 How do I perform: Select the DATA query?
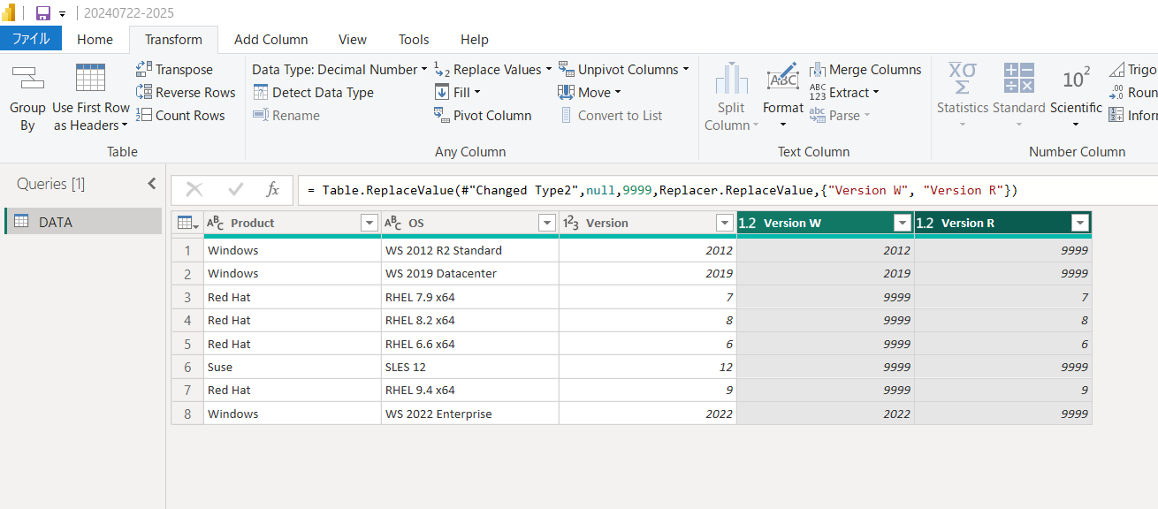(x=83, y=222)
